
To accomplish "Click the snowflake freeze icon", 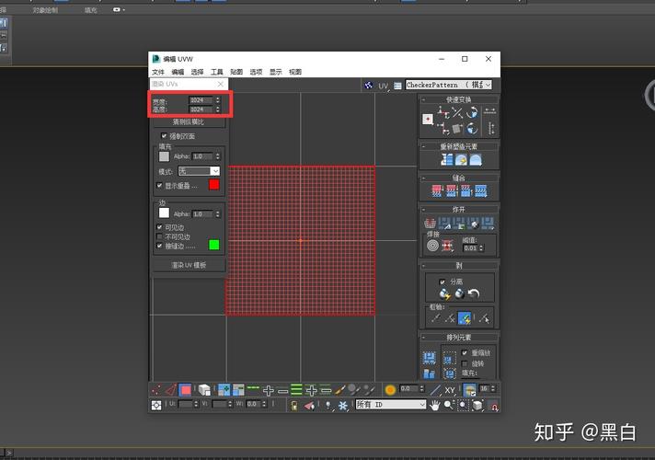I will pos(343,405).
